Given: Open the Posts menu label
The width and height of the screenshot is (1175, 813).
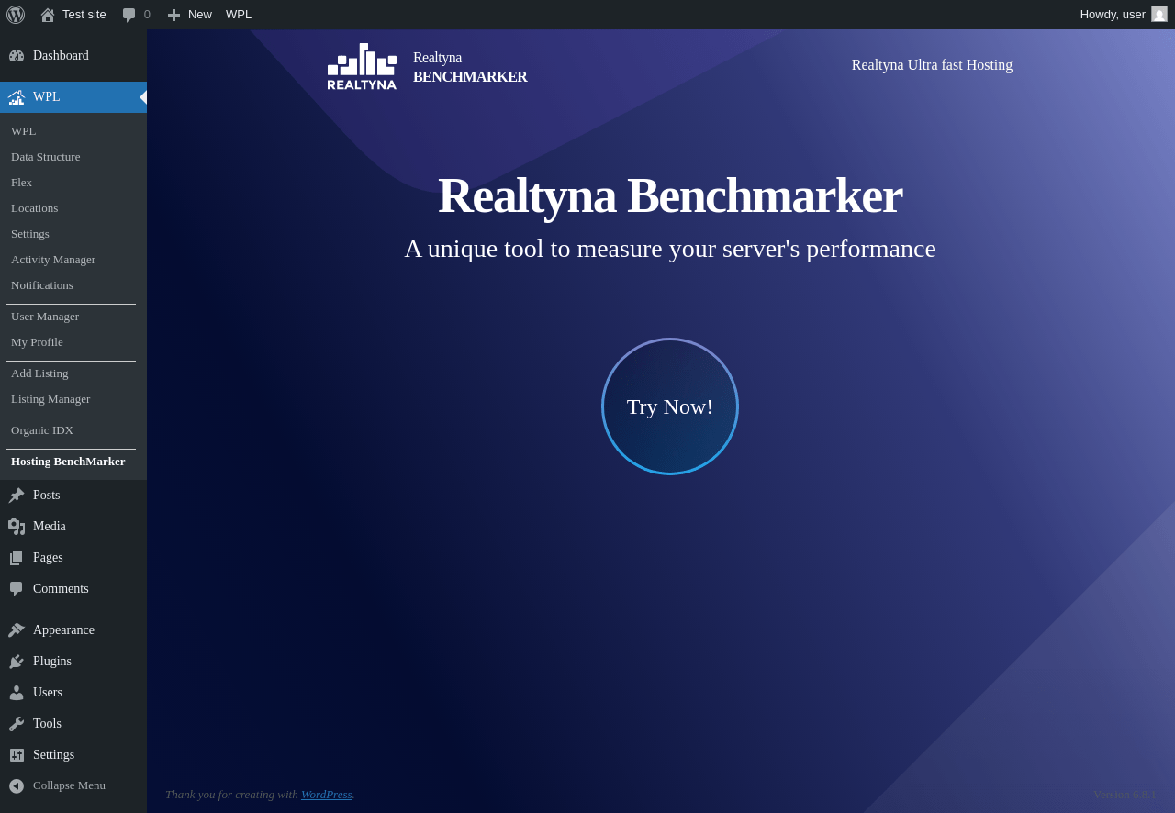Looking at the screenshot, I should pos(47,496).
